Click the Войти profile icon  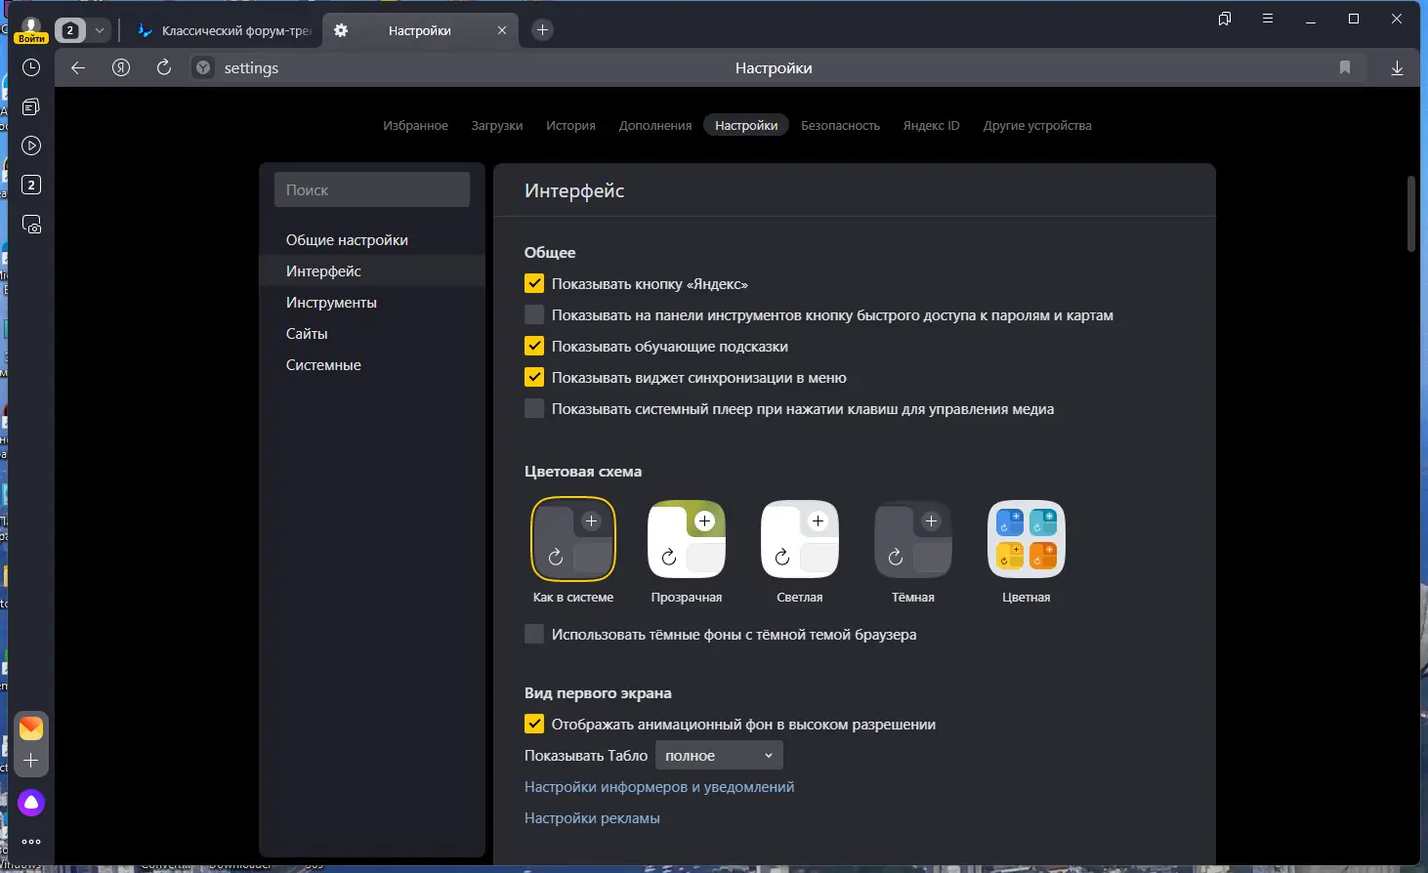[x=31, y=29]
